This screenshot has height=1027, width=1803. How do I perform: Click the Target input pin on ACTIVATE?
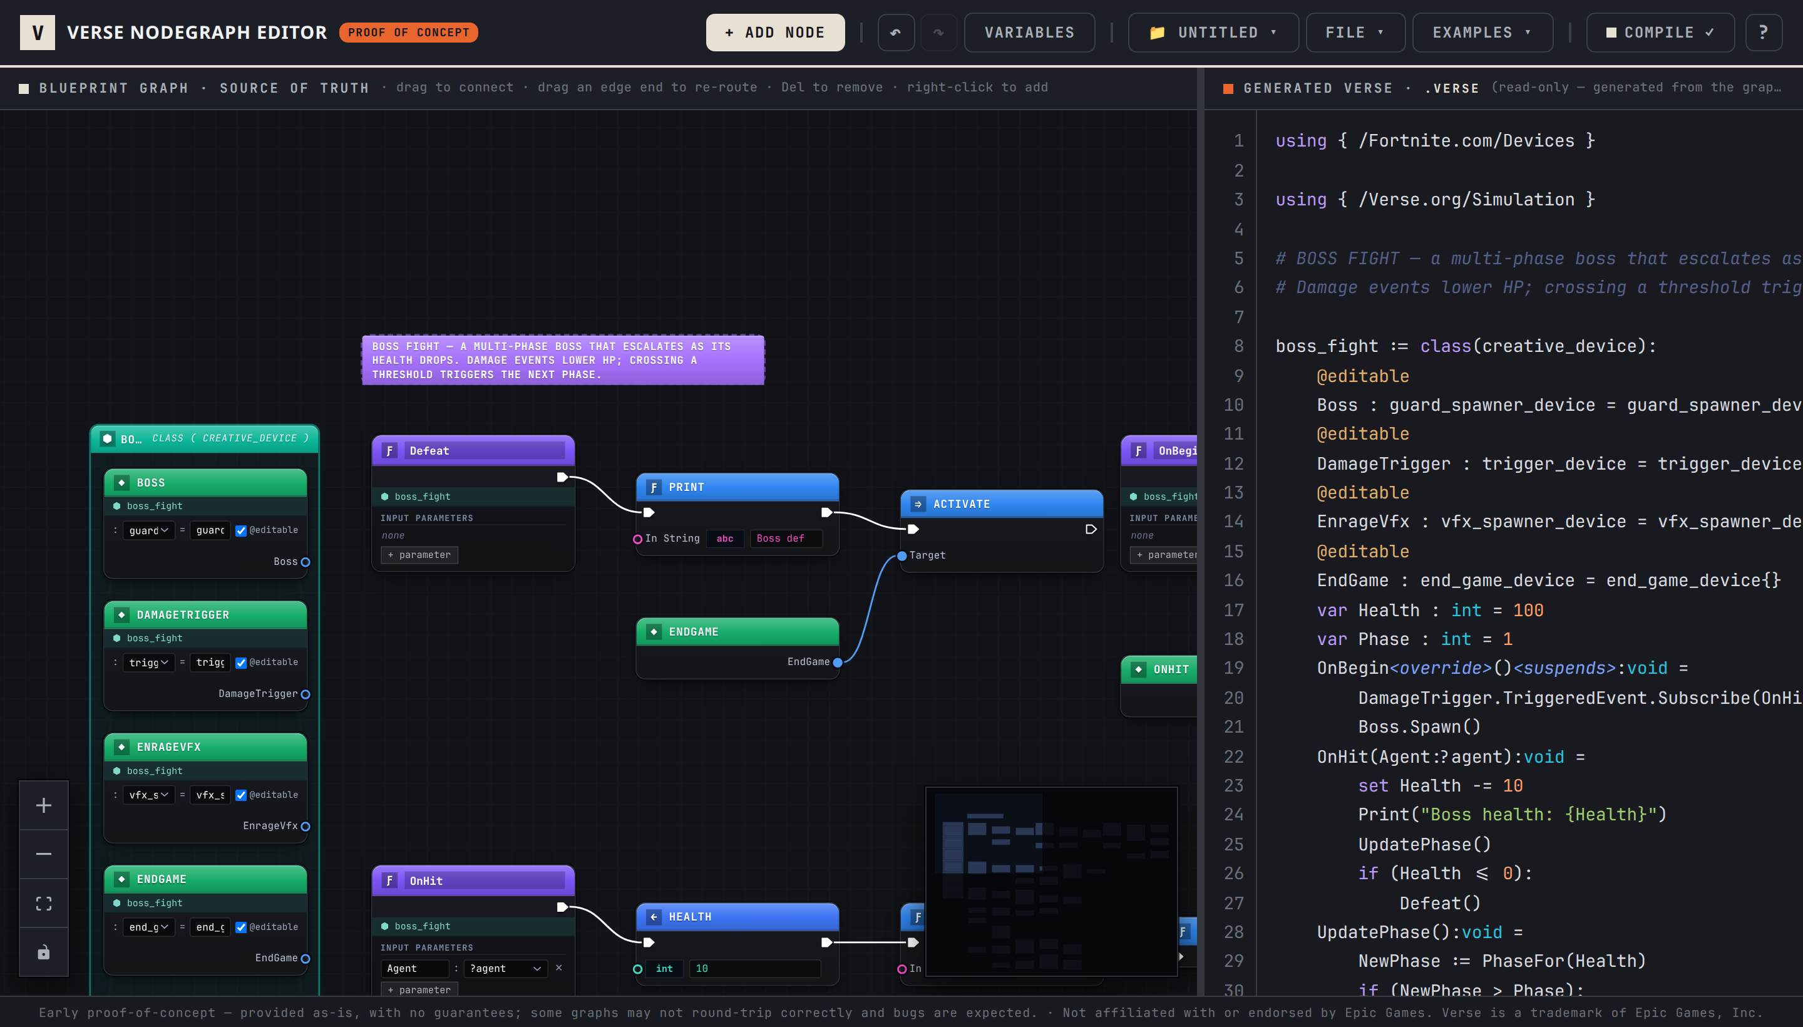902,556
